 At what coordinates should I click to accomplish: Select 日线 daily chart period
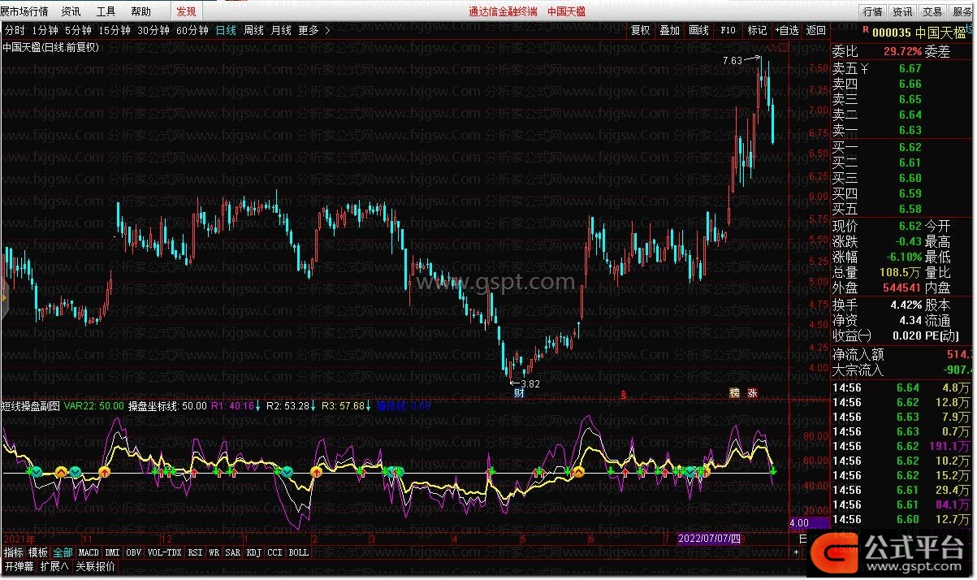tap(226, 30)
